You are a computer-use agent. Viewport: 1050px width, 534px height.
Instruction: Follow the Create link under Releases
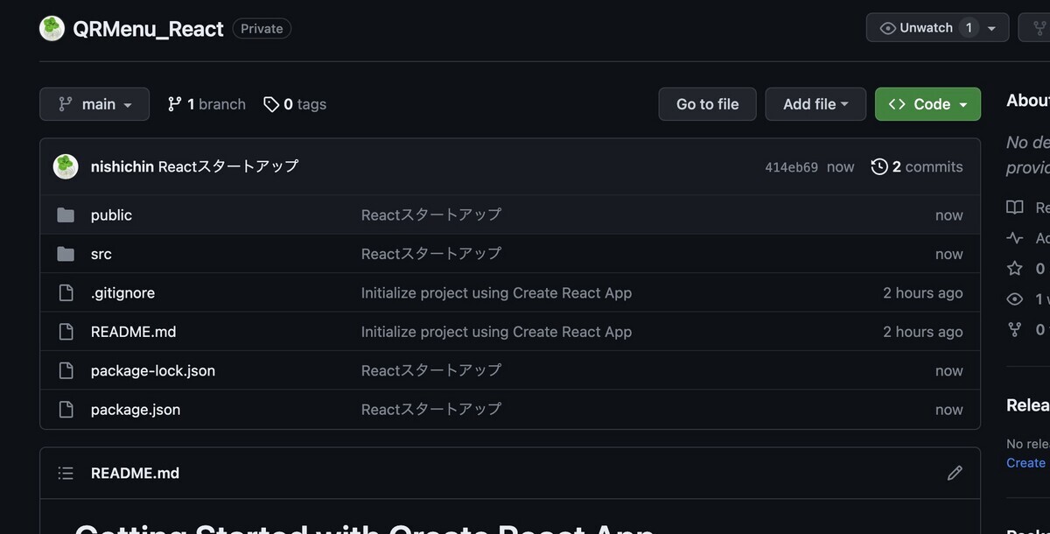(x=1025, y=462)
